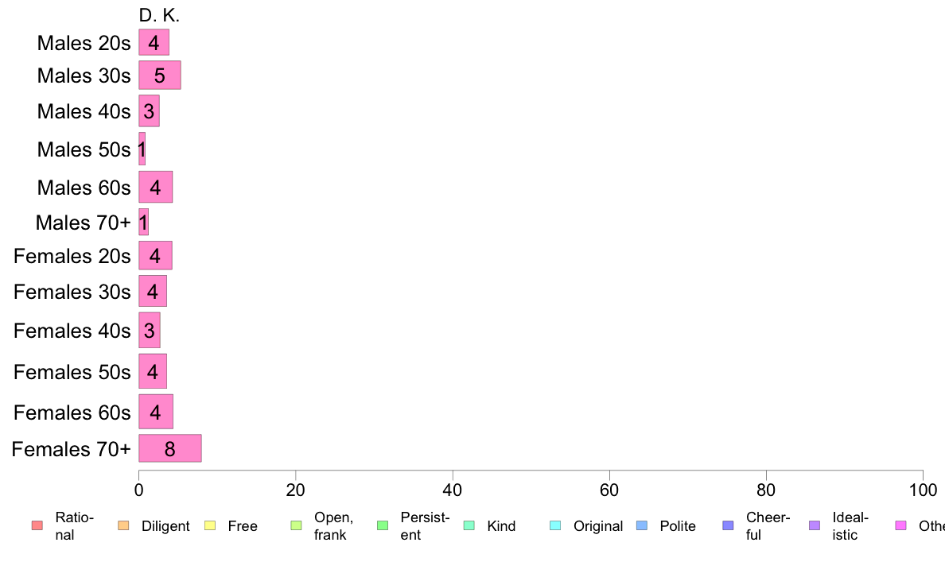This screenshot has width=945, height=585.
Task: Click the Polite legend blue swatch
Action: tap(642, 525)
